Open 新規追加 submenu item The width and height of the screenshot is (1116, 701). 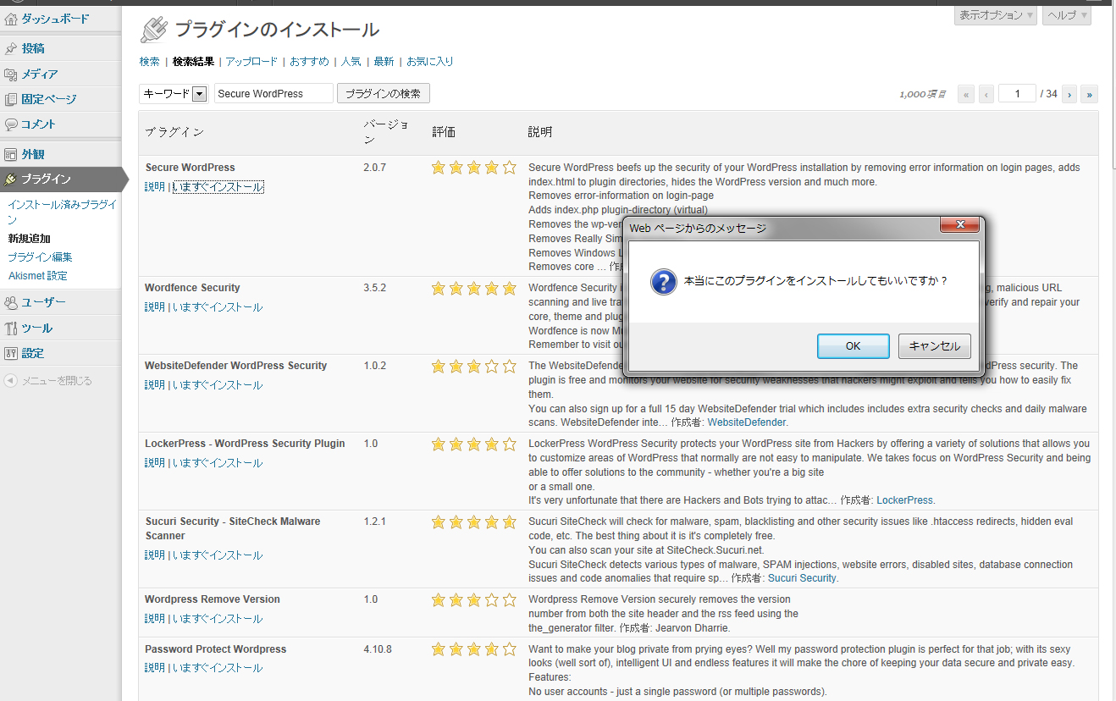click(29, 239)
